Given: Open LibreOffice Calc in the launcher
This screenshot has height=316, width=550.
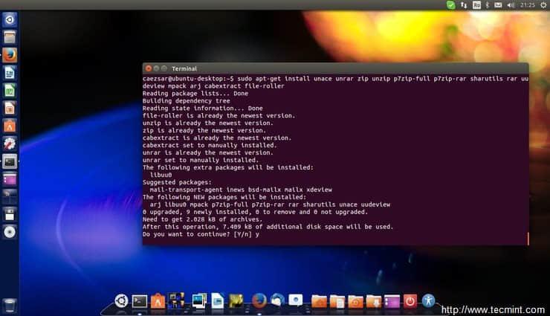Looking at the screenshot, I should (x=10, y=90).
